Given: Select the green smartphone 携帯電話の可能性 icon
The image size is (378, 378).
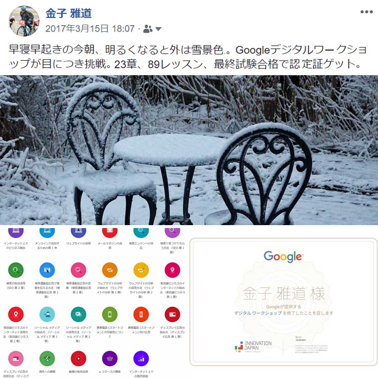Looking at the screenshot, I should (x=110, y=314).
